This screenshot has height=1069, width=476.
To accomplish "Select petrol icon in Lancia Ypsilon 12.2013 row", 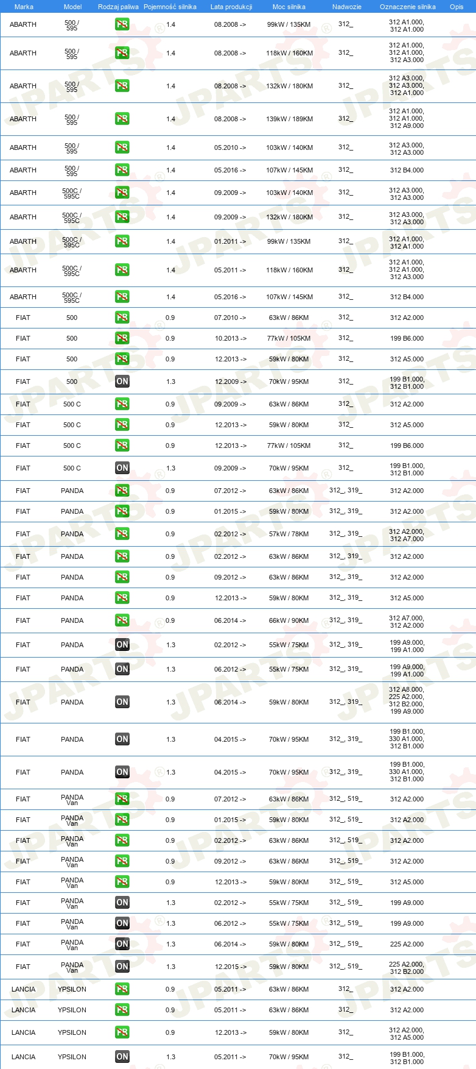I will (122, 1032).
